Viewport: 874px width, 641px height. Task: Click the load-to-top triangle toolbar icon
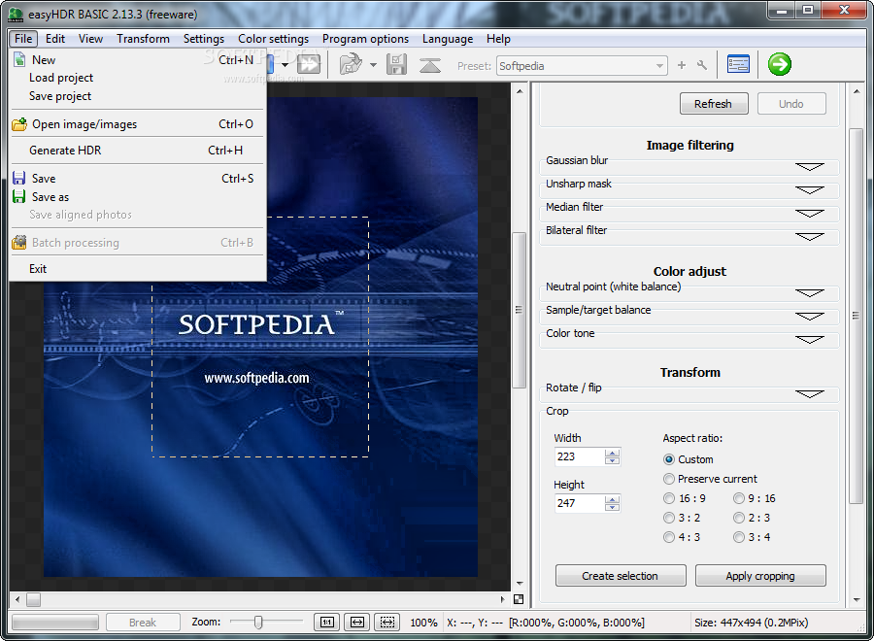click(x=430, y=65)
